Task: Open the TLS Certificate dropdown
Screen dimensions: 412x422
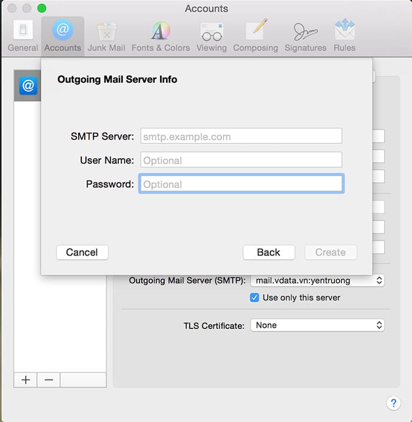Action: 317,325
